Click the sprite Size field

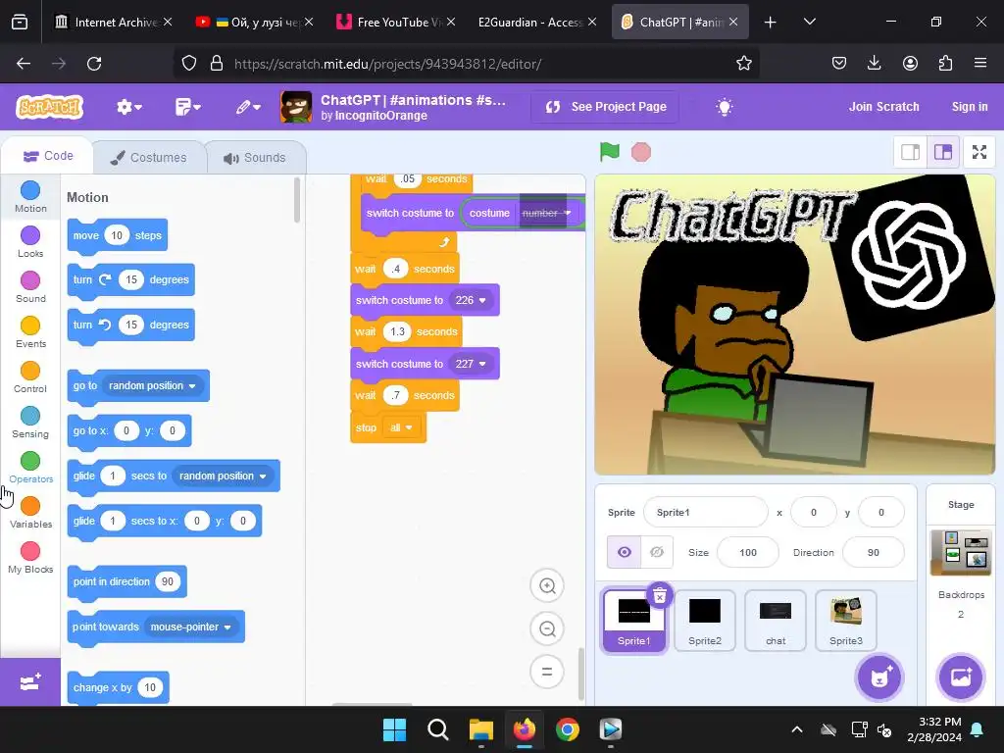coord(748,552)
